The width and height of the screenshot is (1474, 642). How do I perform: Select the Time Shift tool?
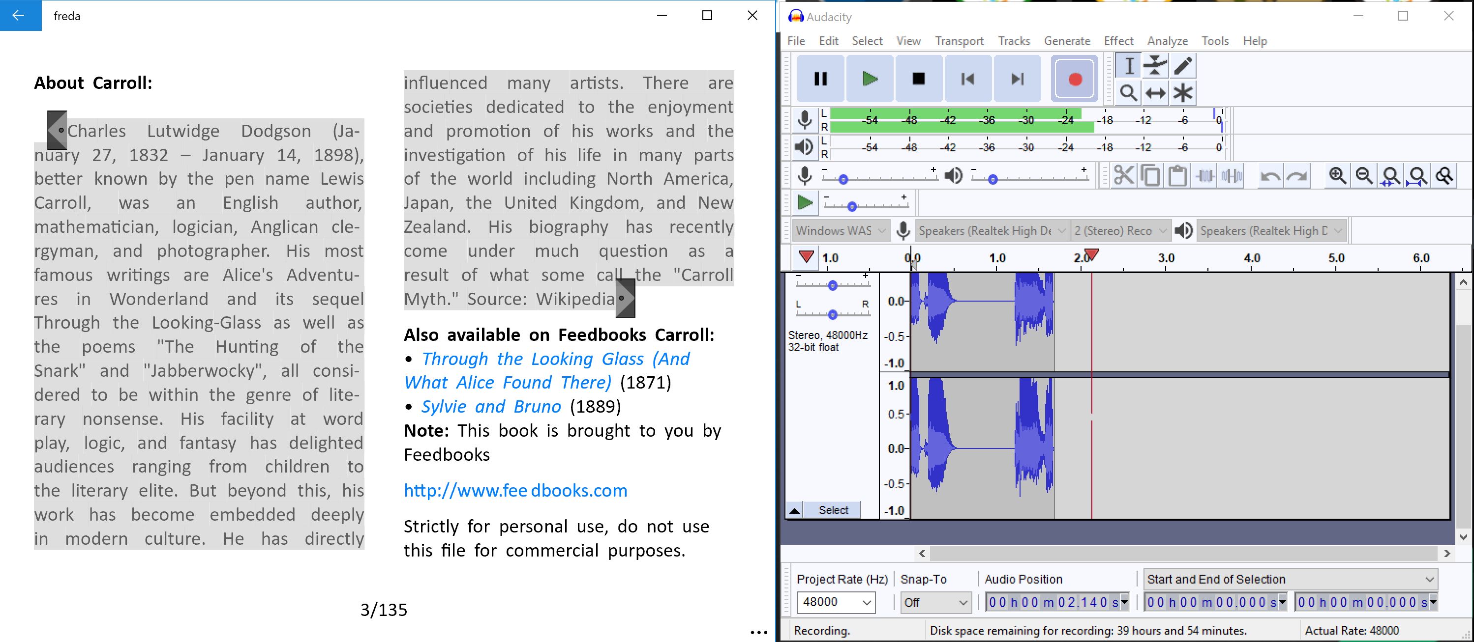(x=1155, y=93)
